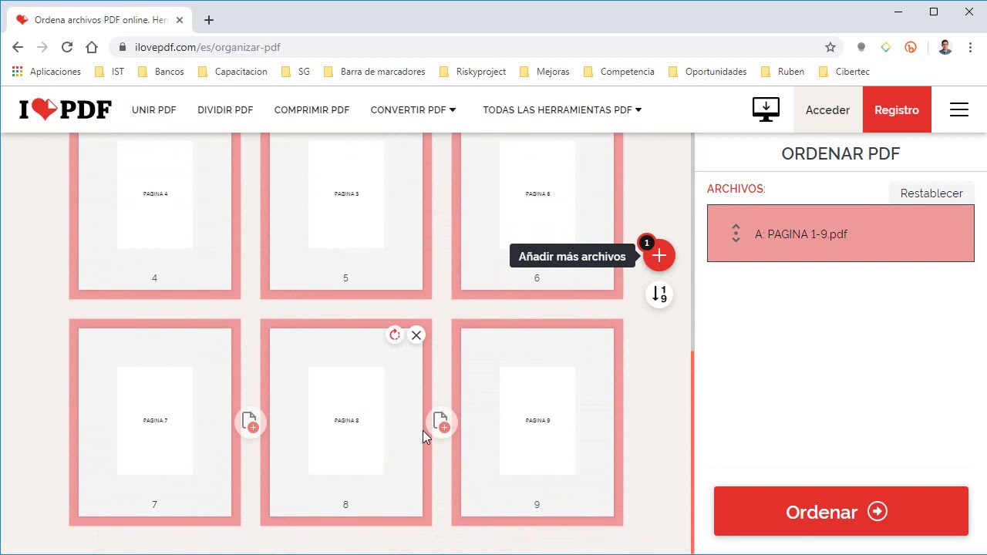987x555 pixels.
Task: Click the red plus add files button
Action: [x=659, y=255]
